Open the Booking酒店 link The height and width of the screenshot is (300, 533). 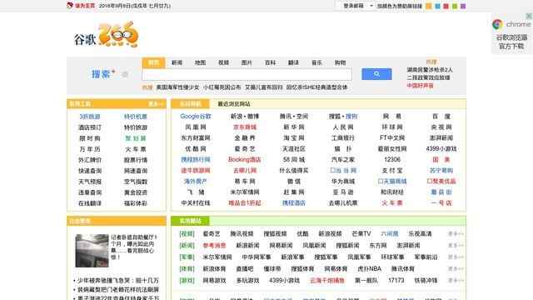click(x=244, y=159)
